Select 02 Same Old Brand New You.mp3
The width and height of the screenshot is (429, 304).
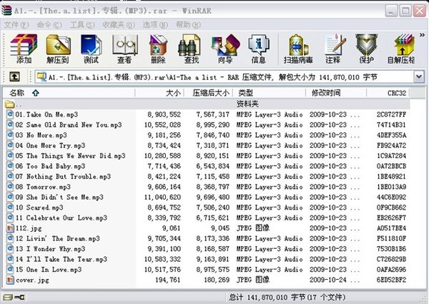click(69, 124)
